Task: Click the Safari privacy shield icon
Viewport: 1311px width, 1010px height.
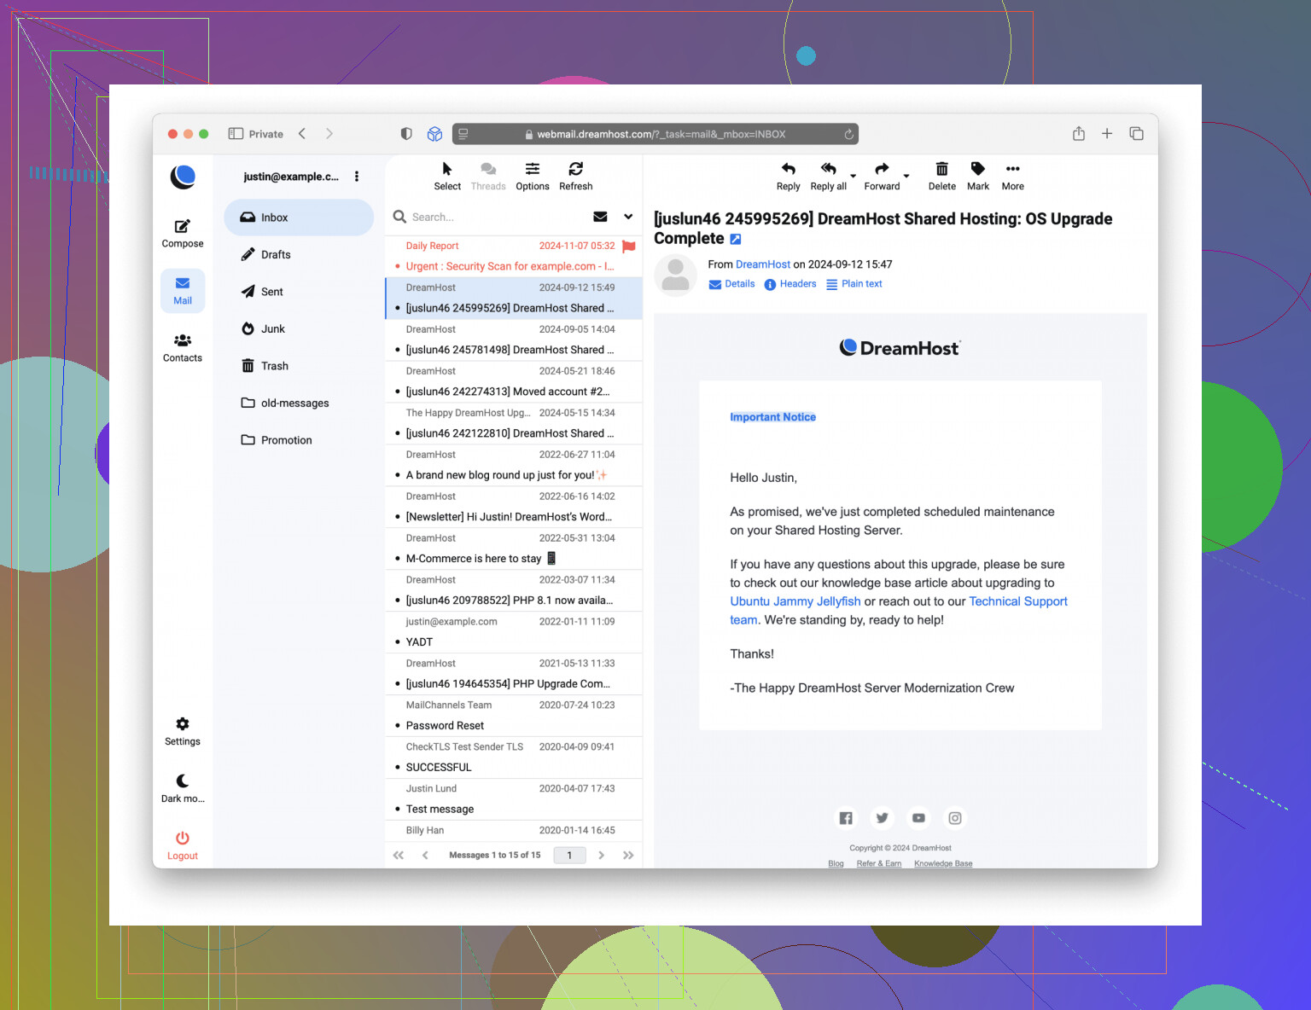Action: tap(406, 134)
